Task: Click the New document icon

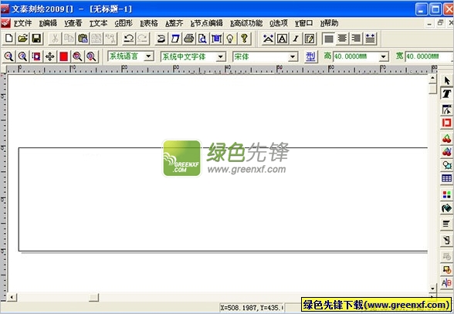Action: coord(9,39)
